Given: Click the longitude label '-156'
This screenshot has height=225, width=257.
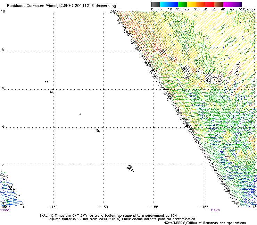Looking at the screenshot, I should tap(154, 207).
